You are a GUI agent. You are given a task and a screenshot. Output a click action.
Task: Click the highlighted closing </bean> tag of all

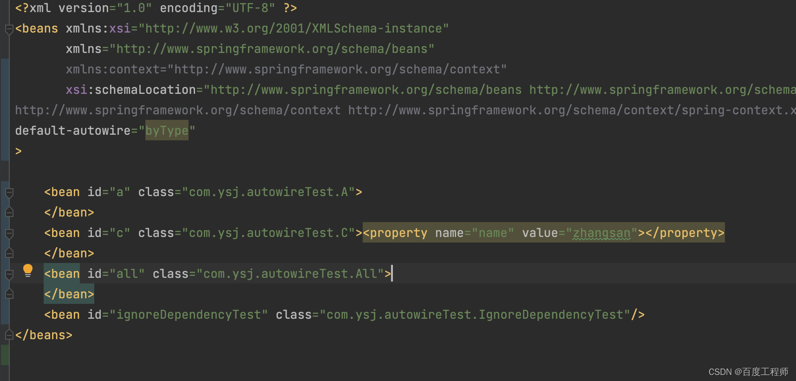[69, 294]
